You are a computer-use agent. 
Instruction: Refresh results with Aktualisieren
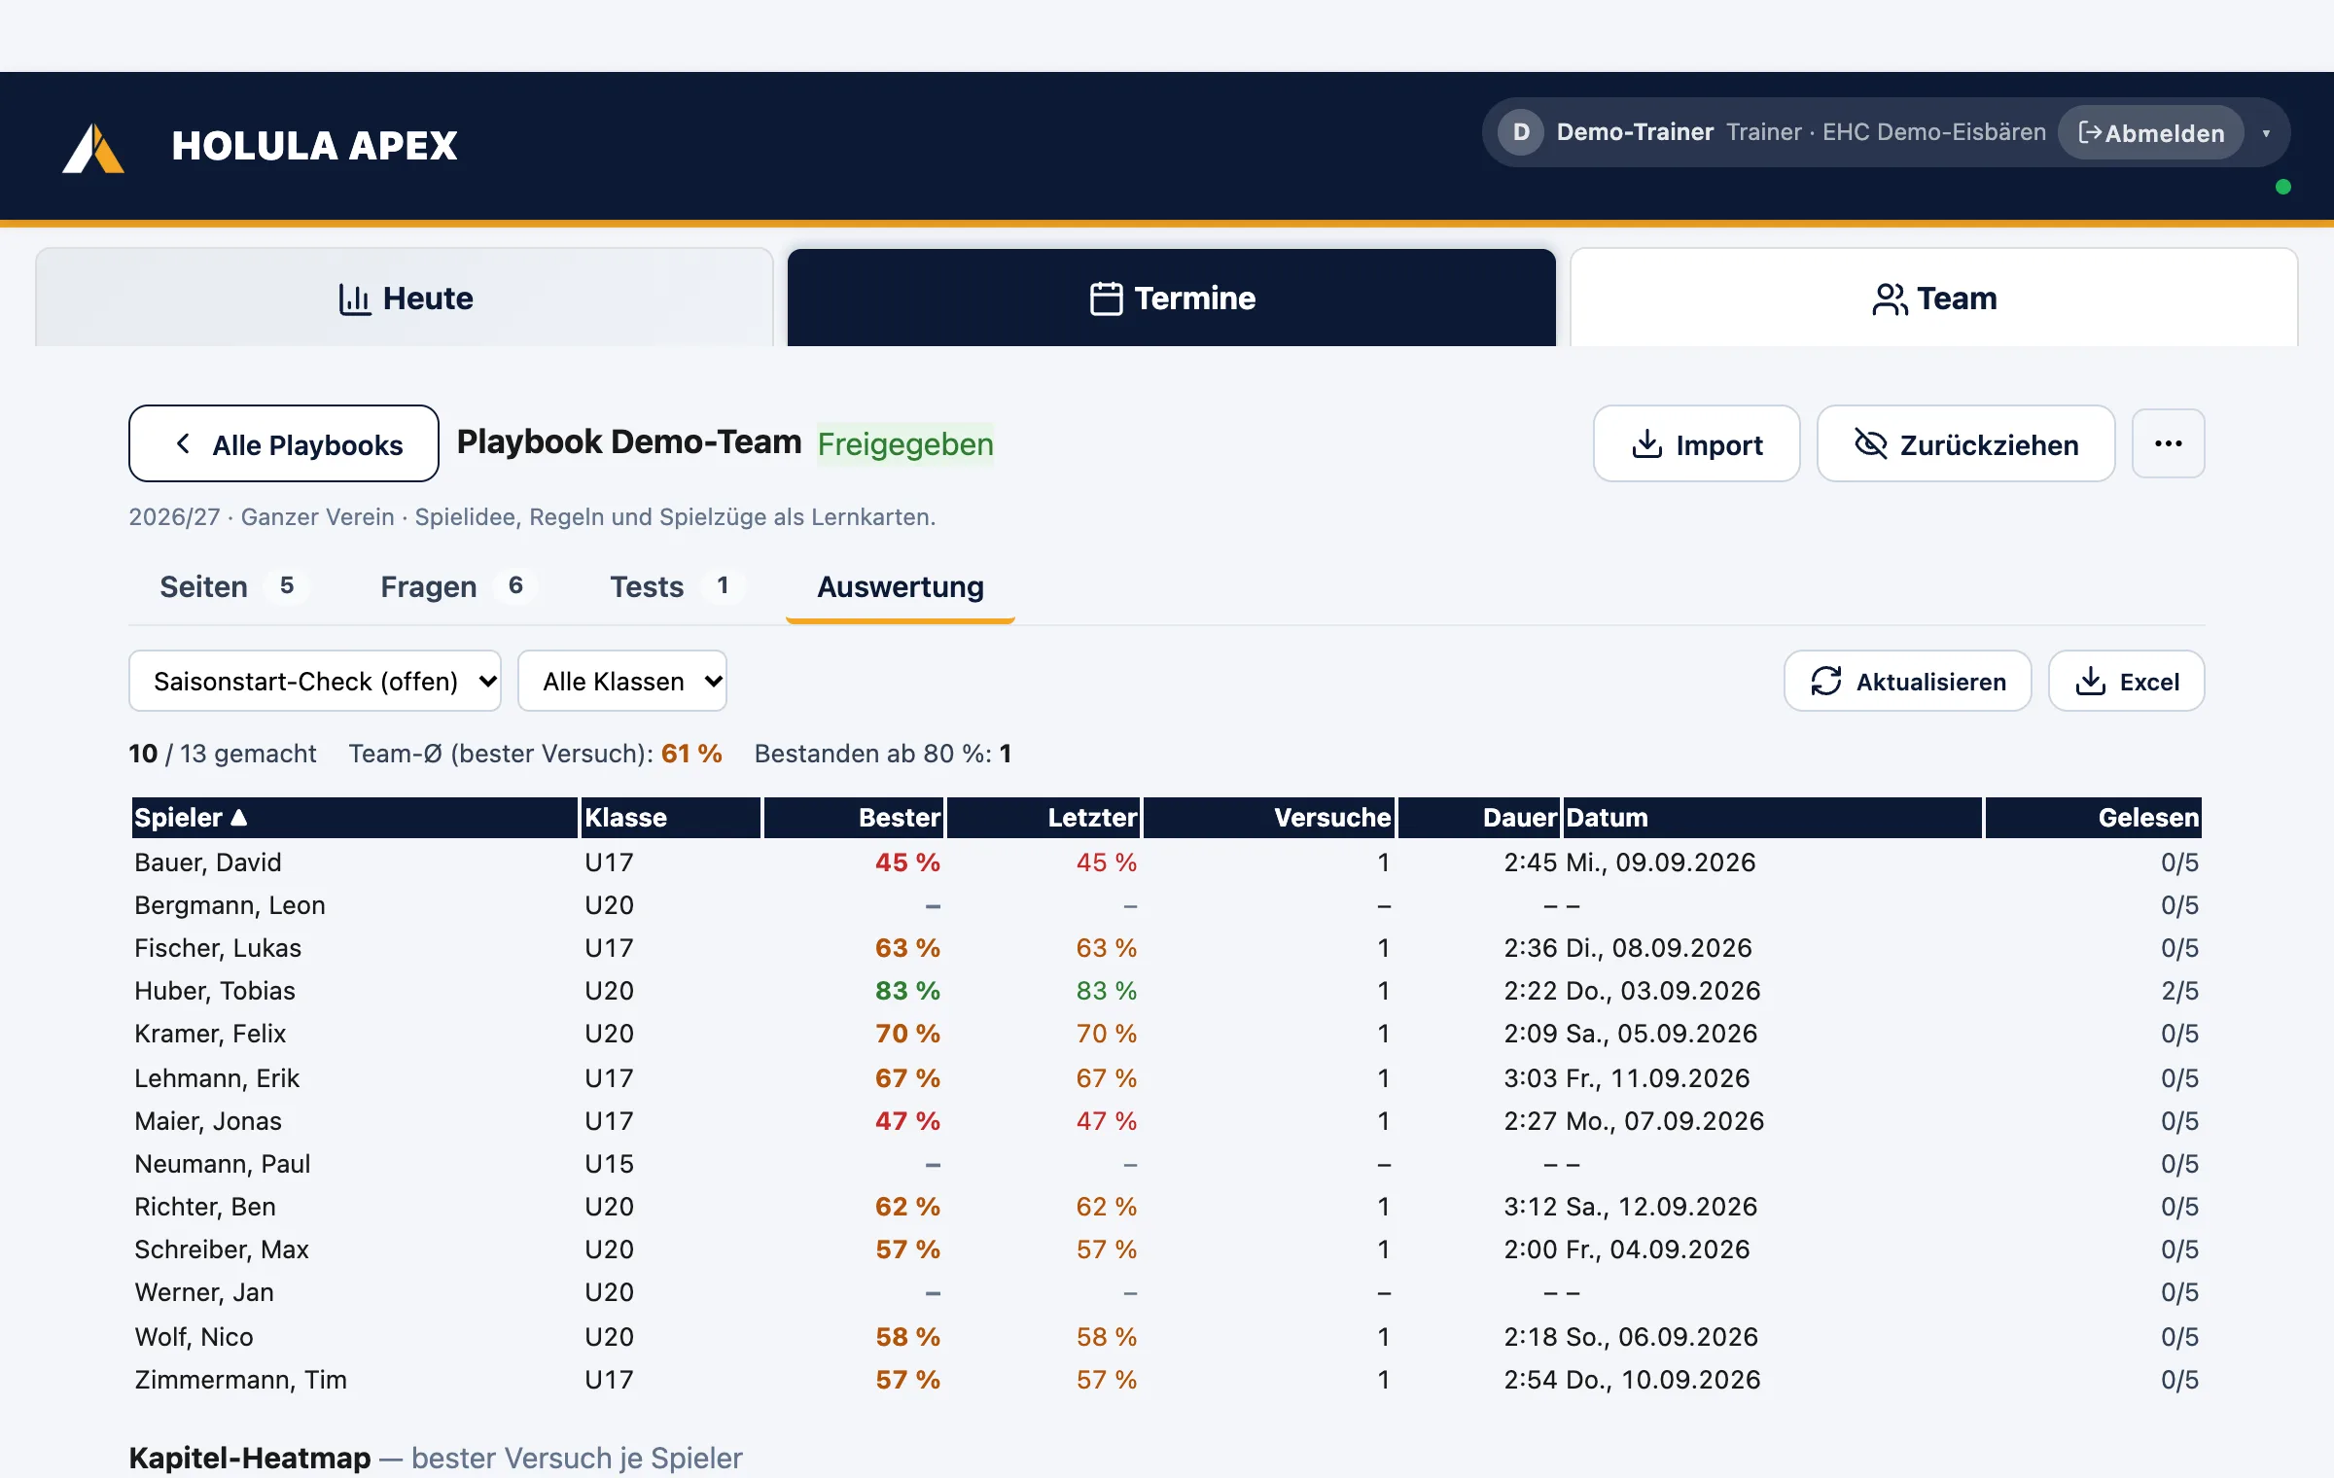(1907, 681)
